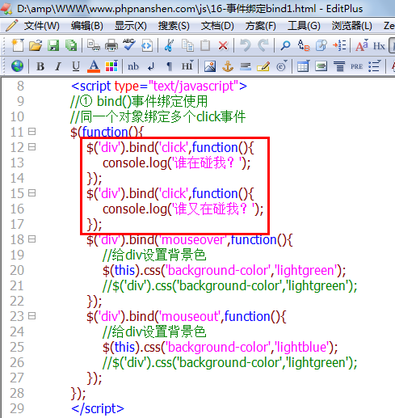Click the Undo arrow icon
Image resolution: width=395 pixels, height=418 pixels.
[x=246, y=45]
